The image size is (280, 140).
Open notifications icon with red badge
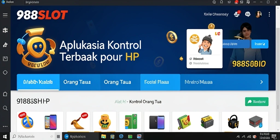(237, 14)
